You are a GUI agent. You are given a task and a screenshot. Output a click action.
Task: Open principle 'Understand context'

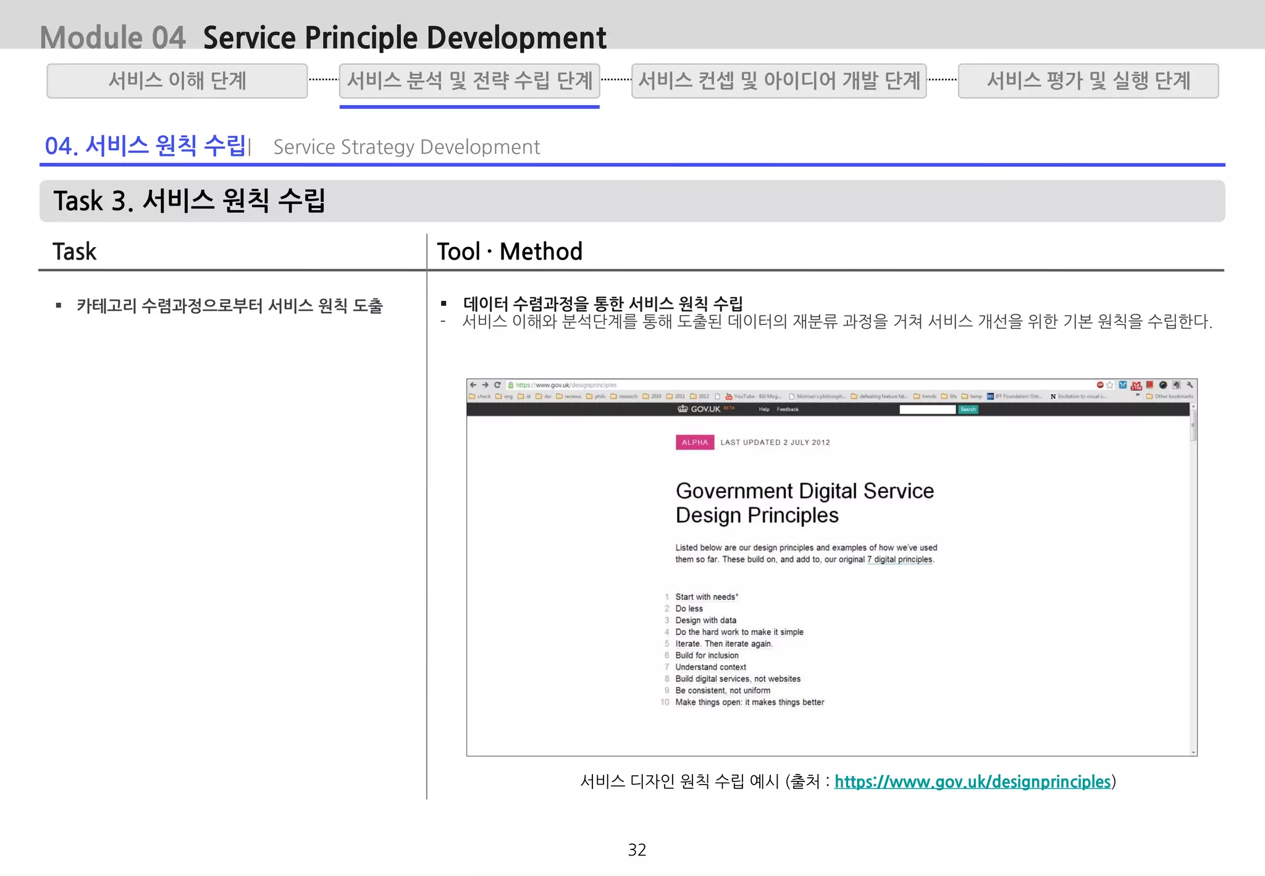pos(710,667)
